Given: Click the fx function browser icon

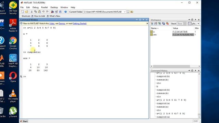Looking at the screenshot, I should pos(21,77).
